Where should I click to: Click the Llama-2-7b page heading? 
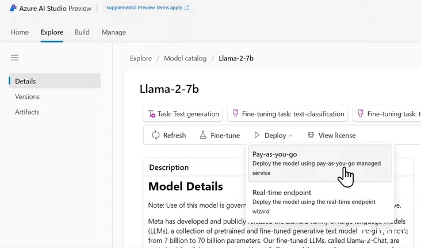pyautogui.click(x=169, y=89)
